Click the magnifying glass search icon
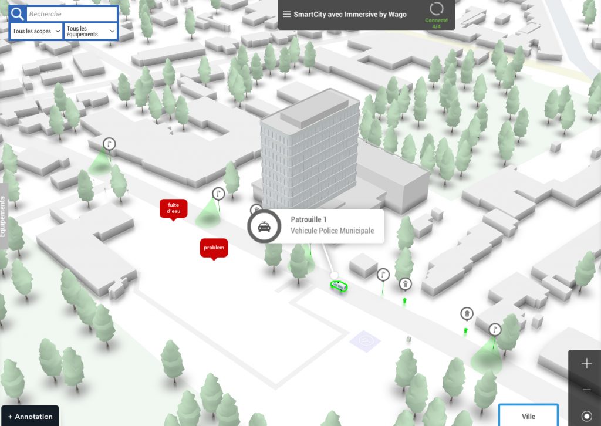The width and height of the screenshot is (601, 426). [18, 14]
